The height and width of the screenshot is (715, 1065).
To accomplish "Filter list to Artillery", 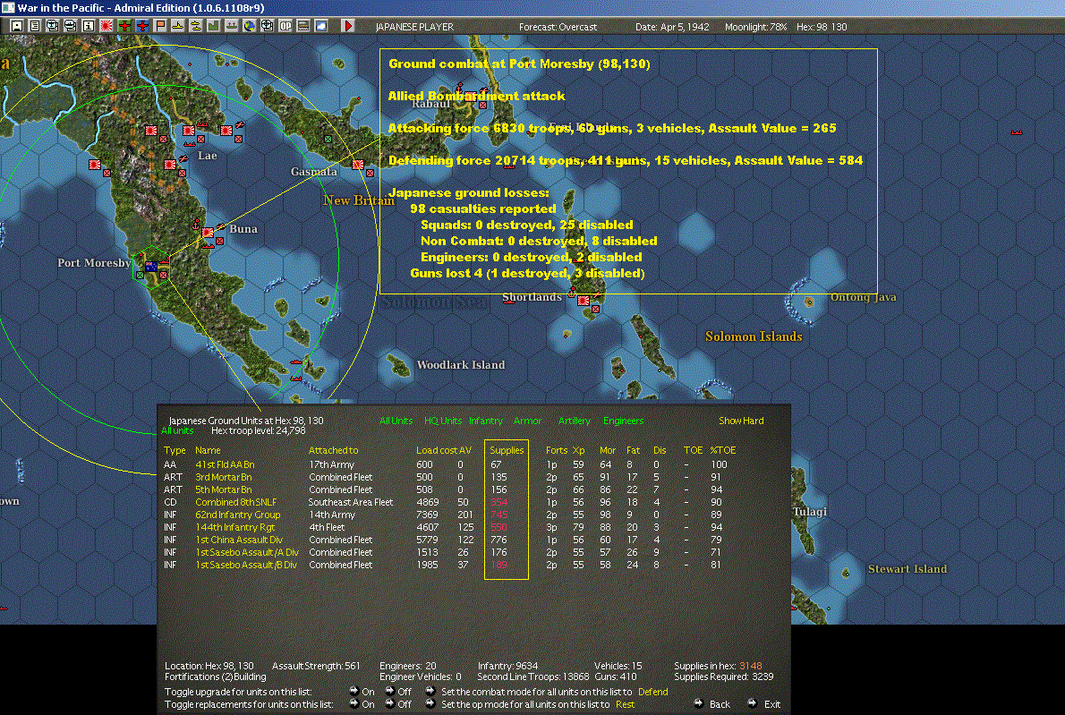I will pyautogui.click(x=575, y=421).
